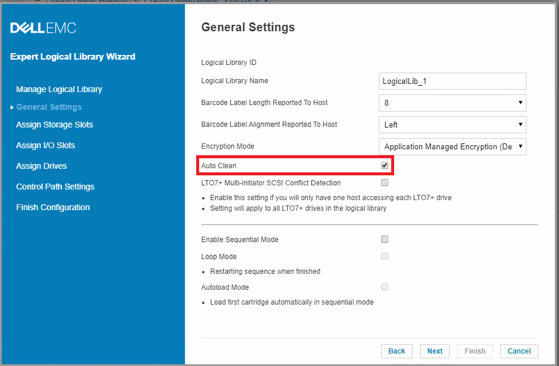Click the Back button

point(396,351)
